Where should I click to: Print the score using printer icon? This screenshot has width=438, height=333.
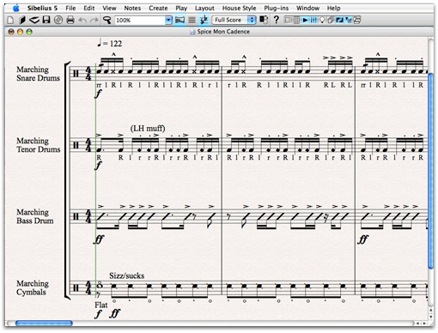pyautogui.click(x=70, y=20)
